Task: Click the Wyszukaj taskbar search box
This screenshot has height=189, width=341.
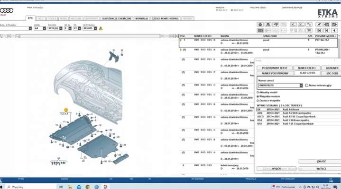Action: tap(30, 187)
